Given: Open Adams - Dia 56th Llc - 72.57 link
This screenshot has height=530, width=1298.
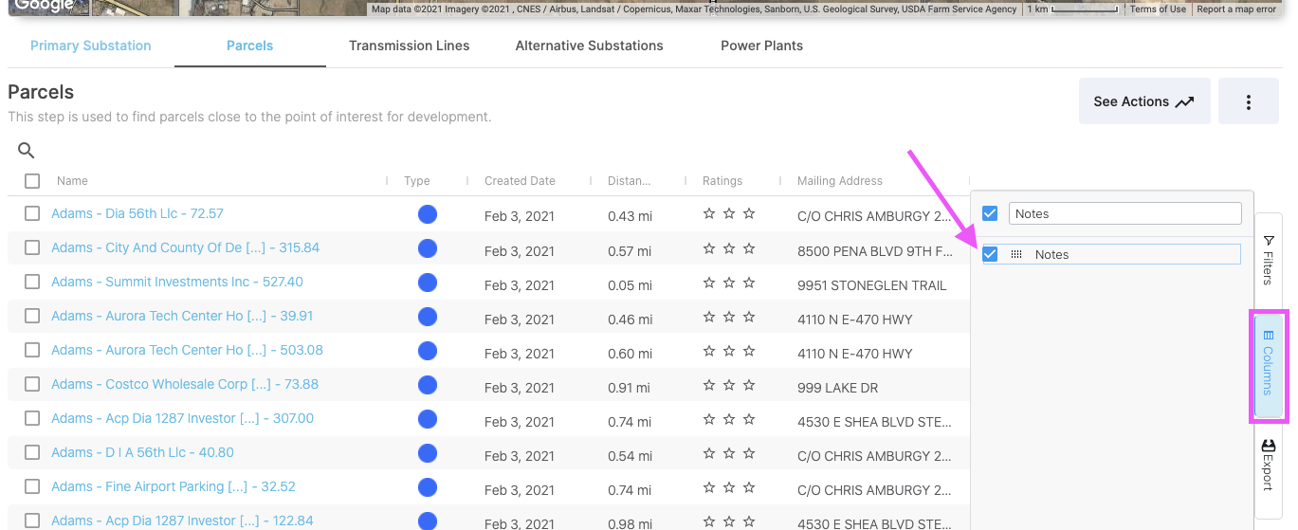Looking at the screenshot, I should coord(137,213).
